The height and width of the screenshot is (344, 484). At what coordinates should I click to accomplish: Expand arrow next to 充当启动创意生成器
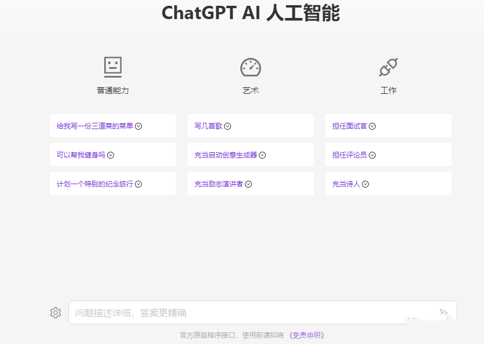tap(262, 155)
